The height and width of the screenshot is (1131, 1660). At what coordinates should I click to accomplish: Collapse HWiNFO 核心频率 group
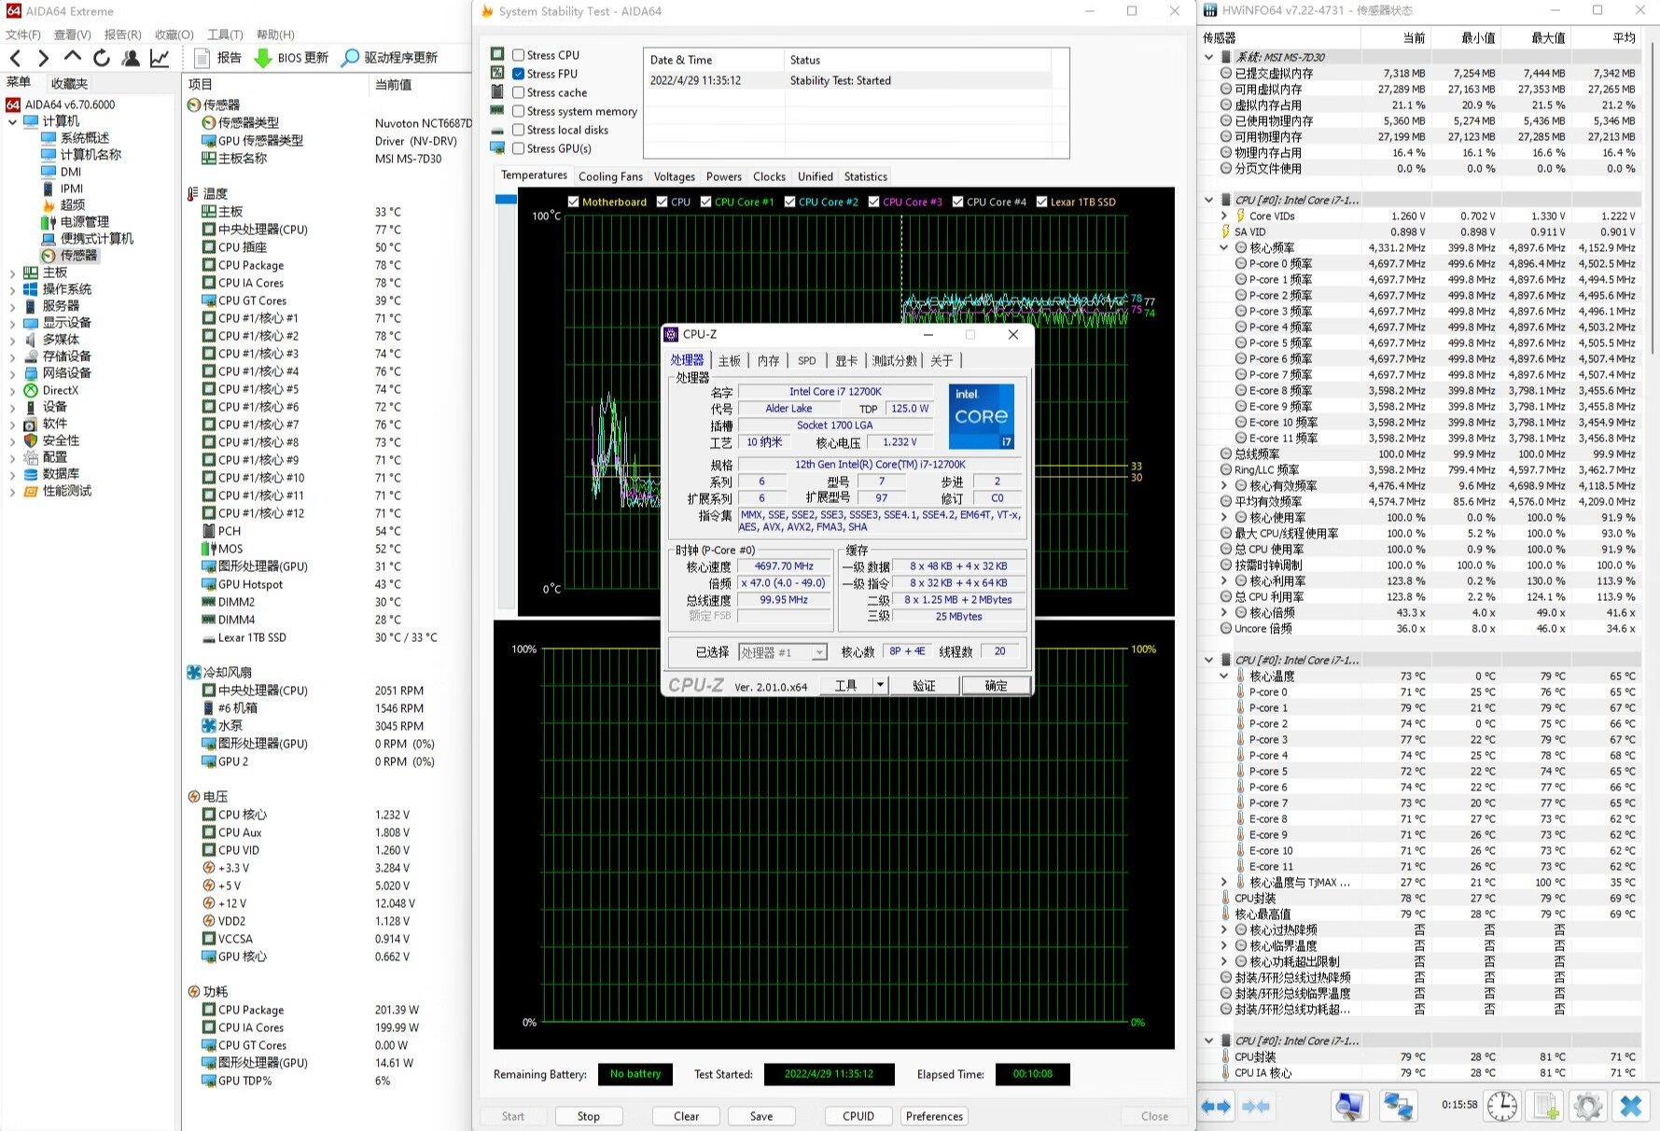(x=1224, y=247)
